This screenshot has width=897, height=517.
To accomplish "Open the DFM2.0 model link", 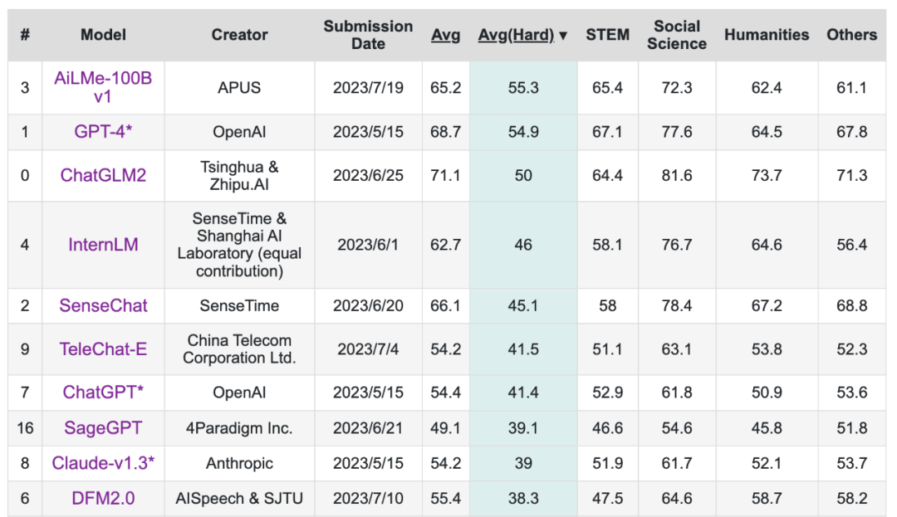I will (x=103, y=498).
